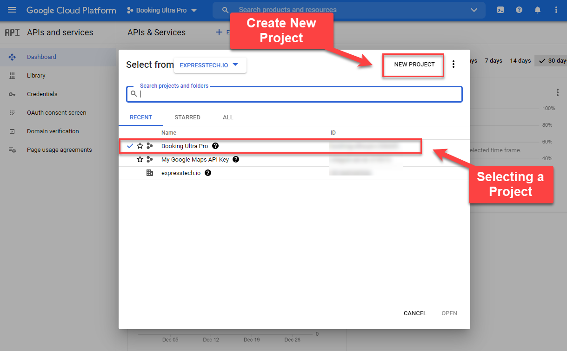Open the Help icon in top bar
Screen dimensions: 567x351
coord(519,10)
